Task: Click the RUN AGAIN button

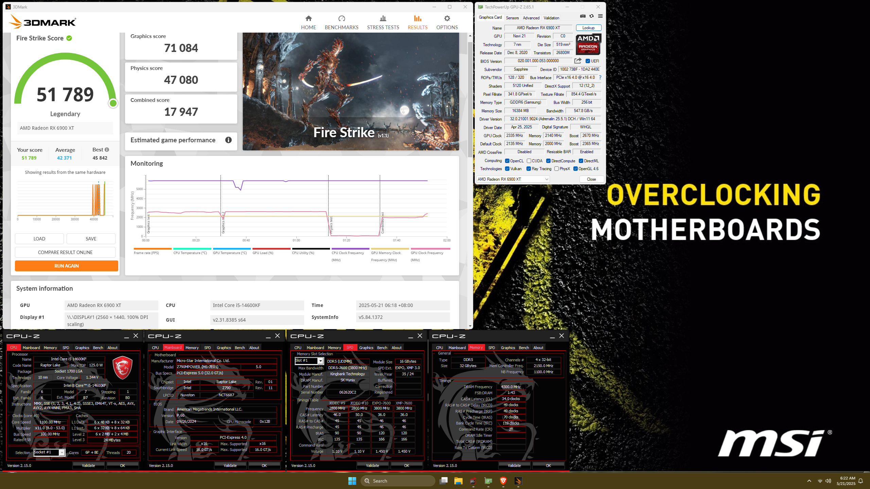Action: point(67,266)
